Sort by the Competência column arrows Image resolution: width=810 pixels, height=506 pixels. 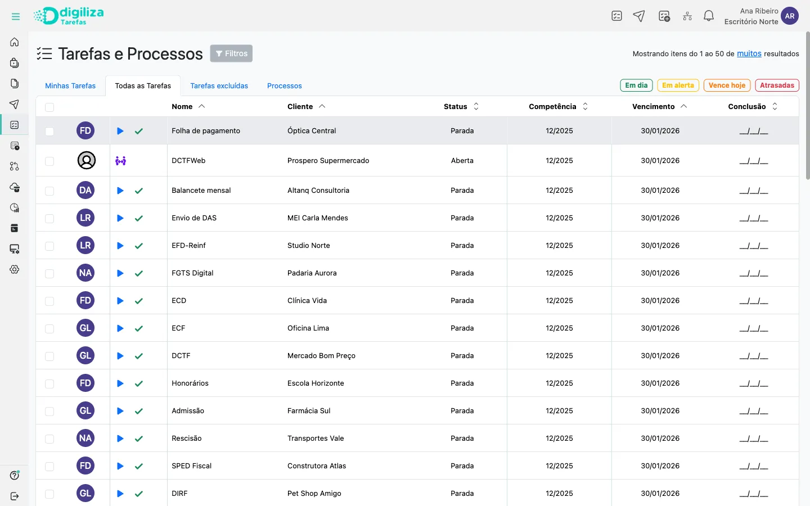(x=585, y=106)
